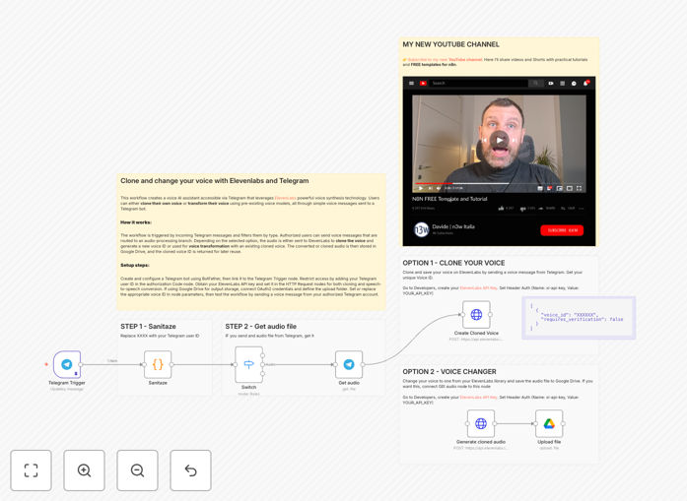
Task: Click the Switch node's Audio output connector
Action: [263, 364]
